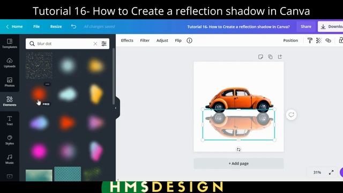Click the Add page button
Image resolution: width=343 pixels, height=193 pixels.
pyautogui.click(x=238, y=164)
